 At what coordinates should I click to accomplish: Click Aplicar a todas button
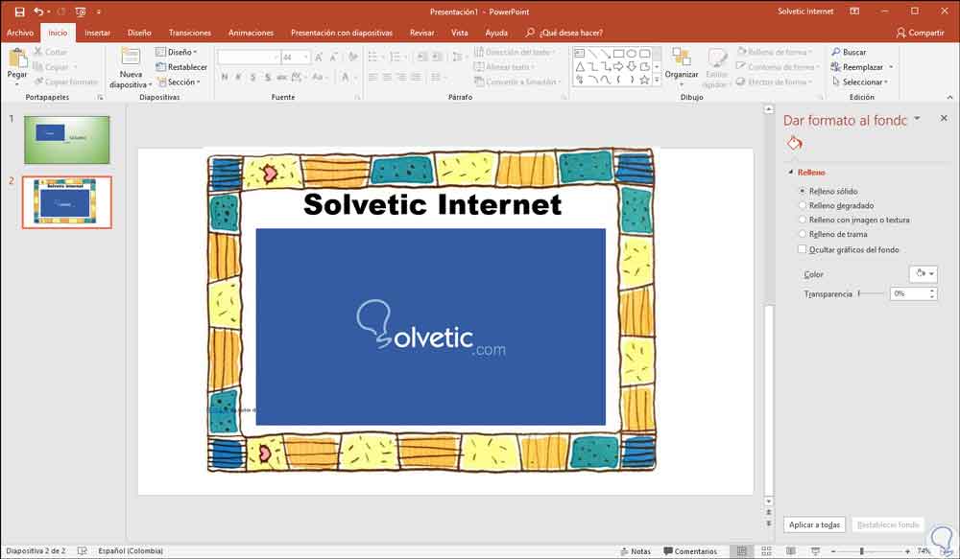pyautogui.click(x=814, y=524)
